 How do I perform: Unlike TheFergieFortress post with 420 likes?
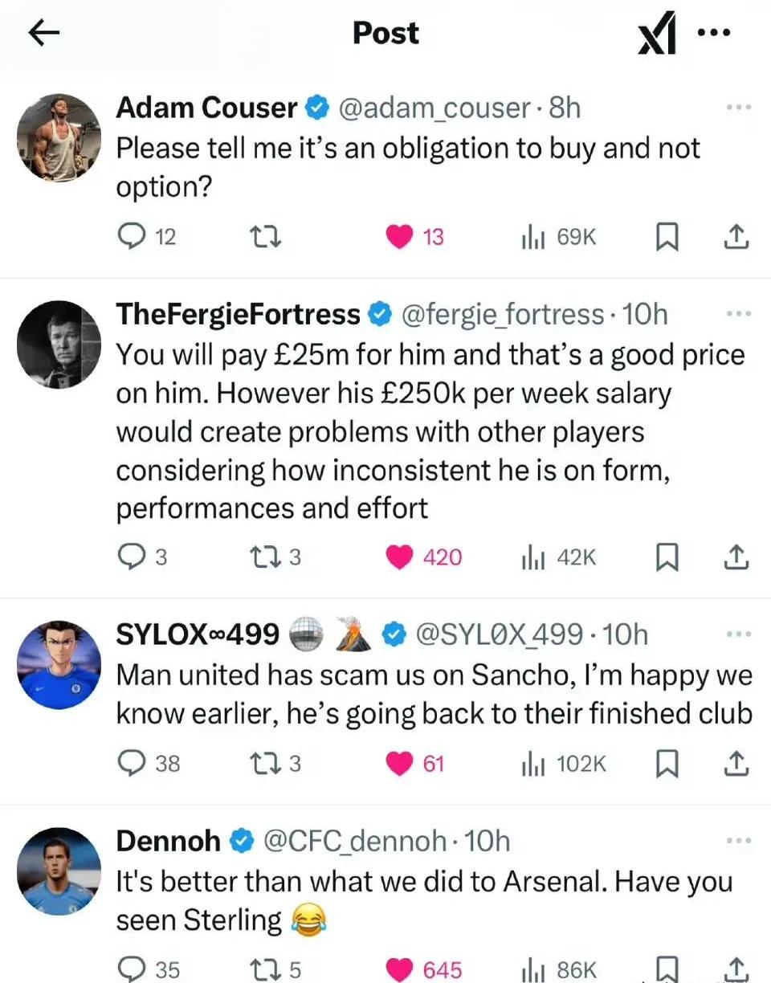[399, 557]
